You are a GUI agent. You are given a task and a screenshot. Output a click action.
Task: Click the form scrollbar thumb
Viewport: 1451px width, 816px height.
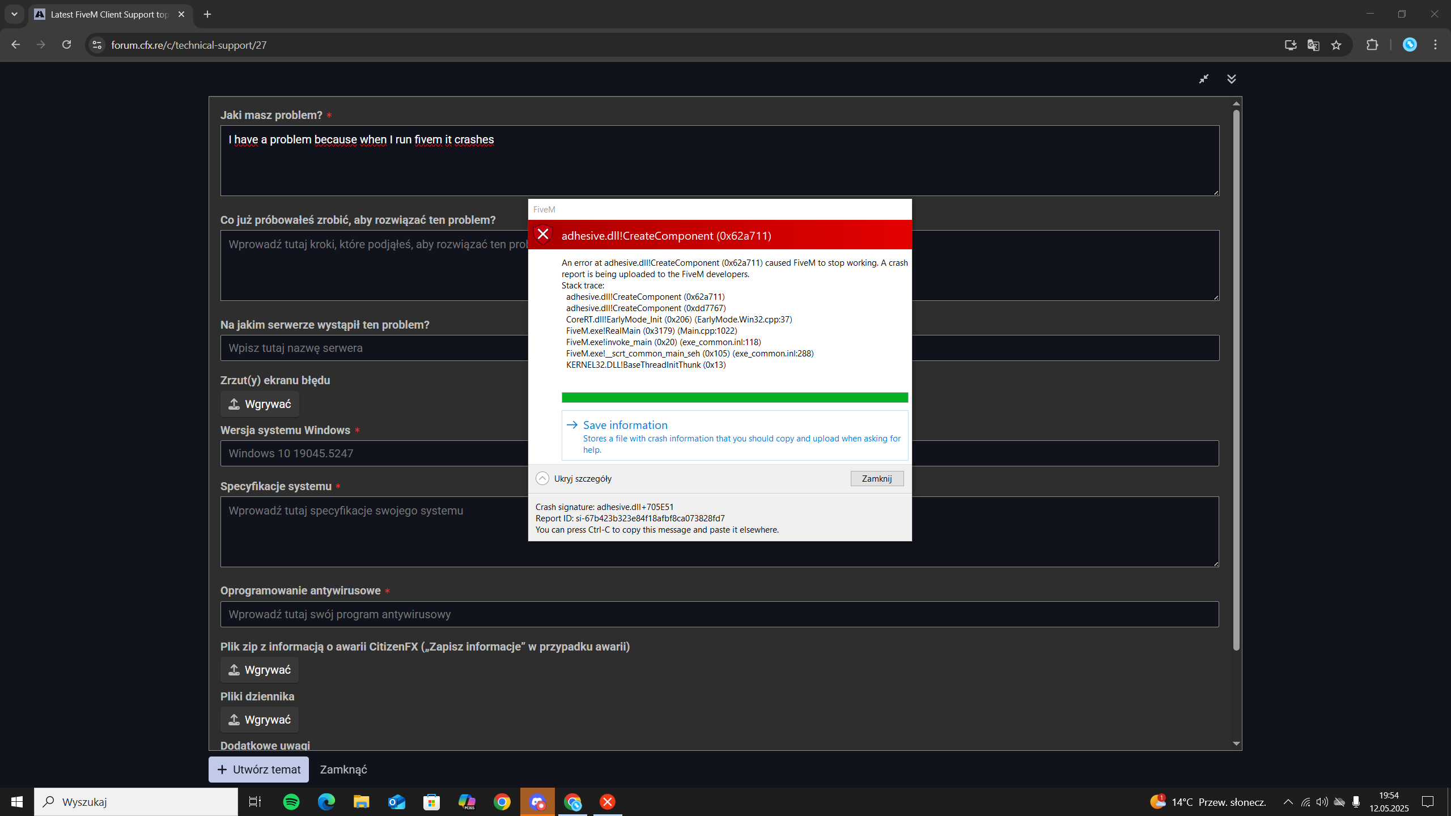(x=1236, y=380)
